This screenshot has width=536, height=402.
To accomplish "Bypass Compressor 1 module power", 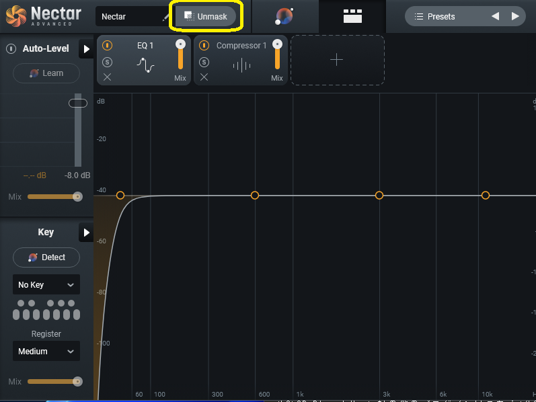I will 204,45.
